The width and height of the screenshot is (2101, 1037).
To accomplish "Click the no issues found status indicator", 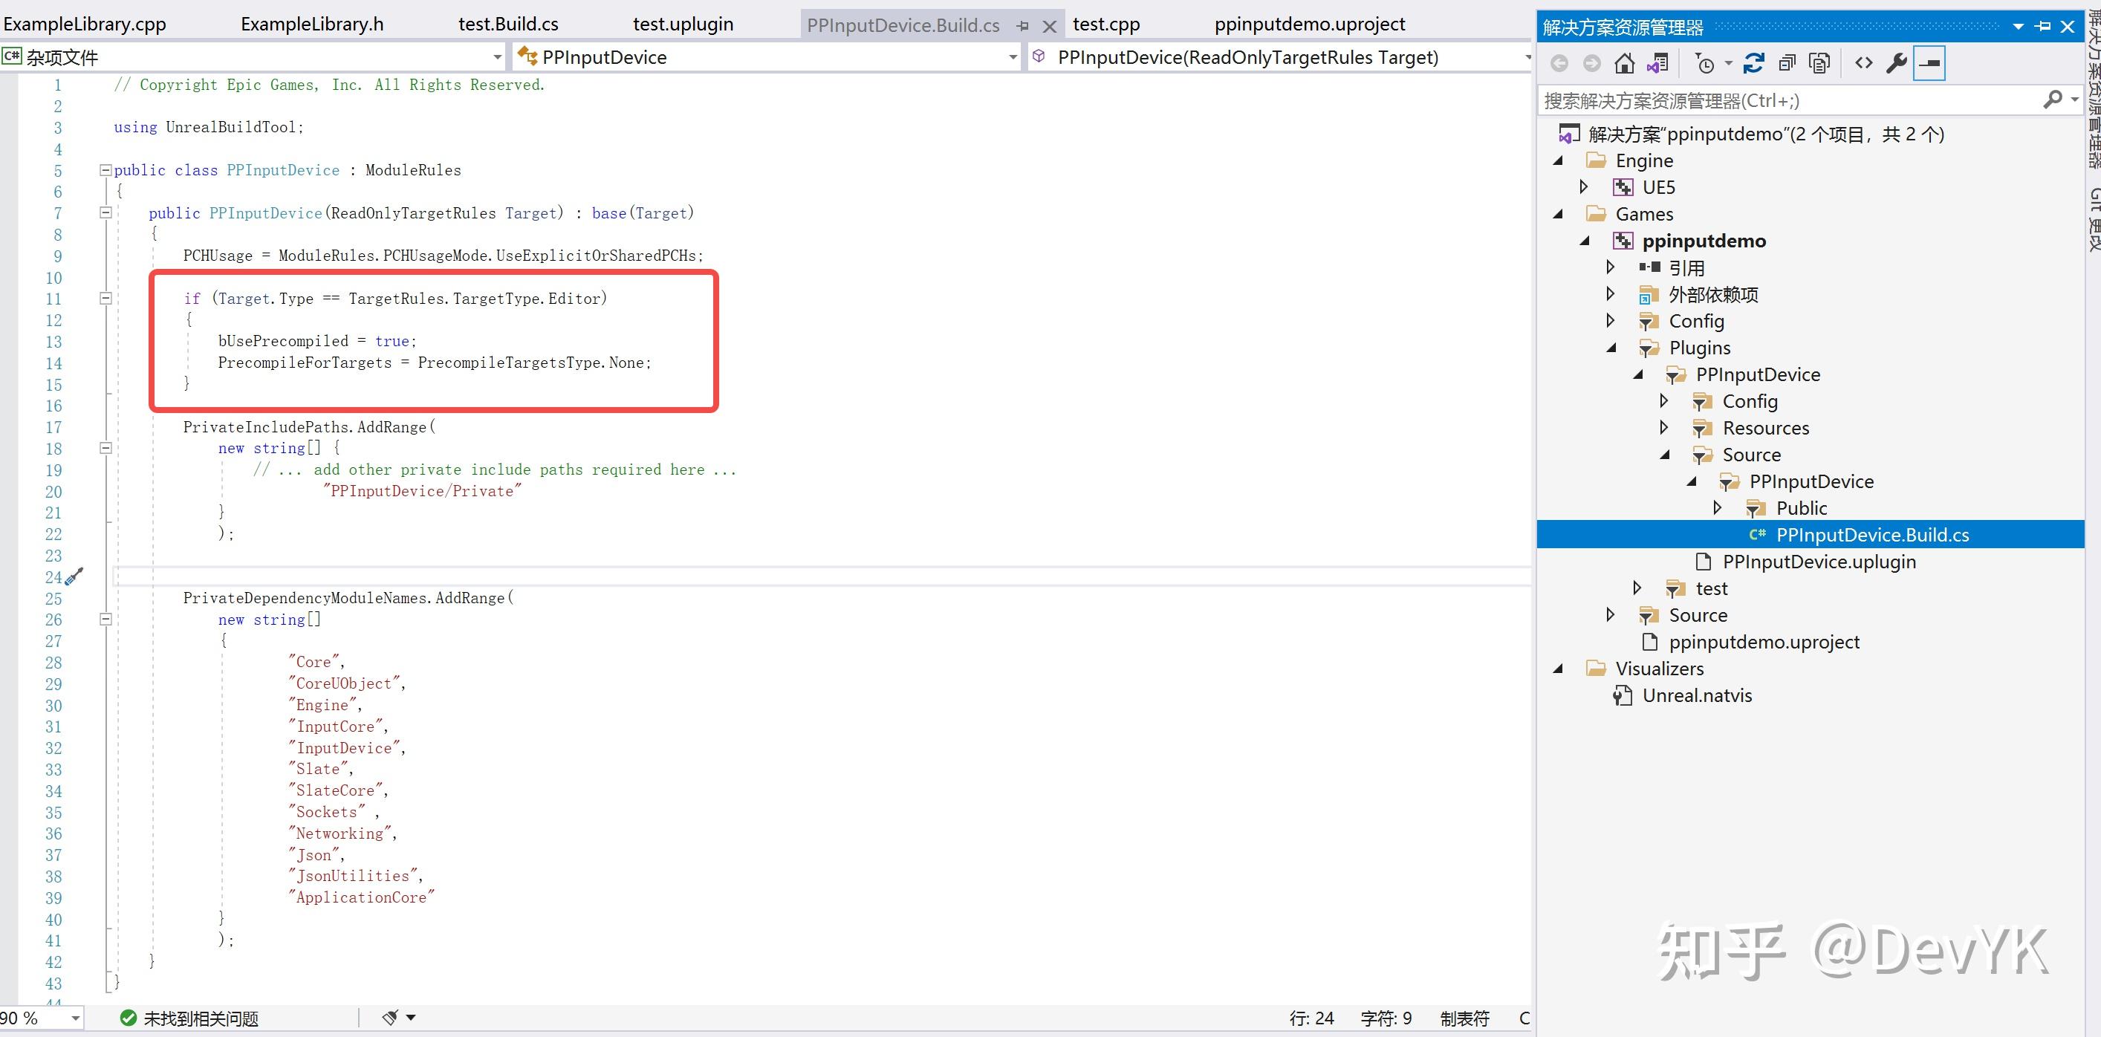I will click(190, 1018).
